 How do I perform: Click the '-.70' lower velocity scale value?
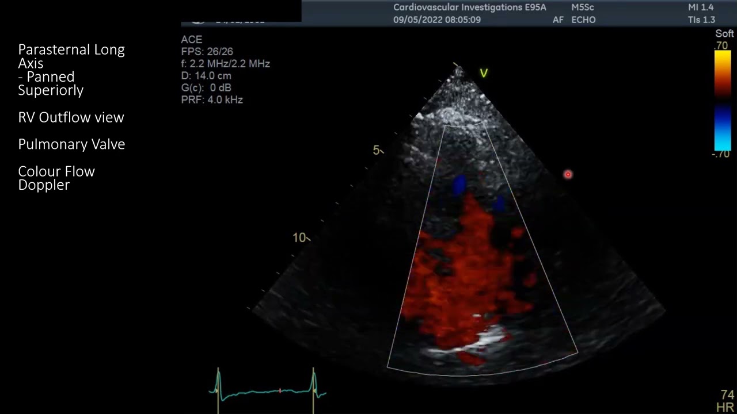tap(721, 154)
